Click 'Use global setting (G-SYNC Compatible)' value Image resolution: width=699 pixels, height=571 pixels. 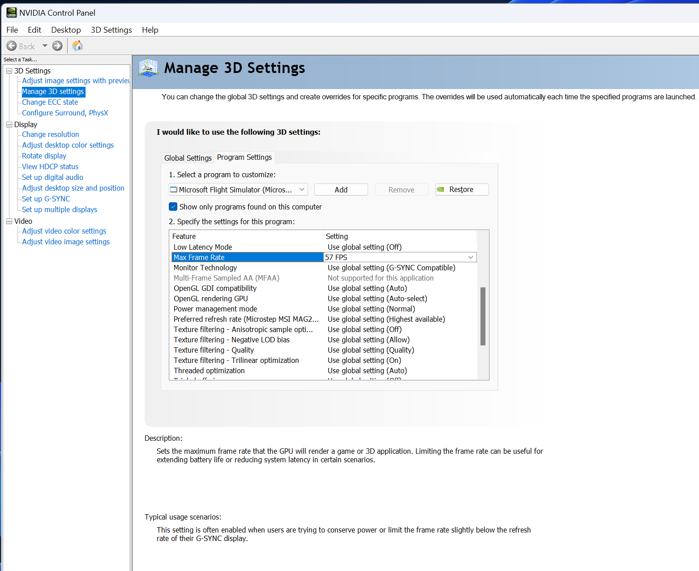pos(391,268)
